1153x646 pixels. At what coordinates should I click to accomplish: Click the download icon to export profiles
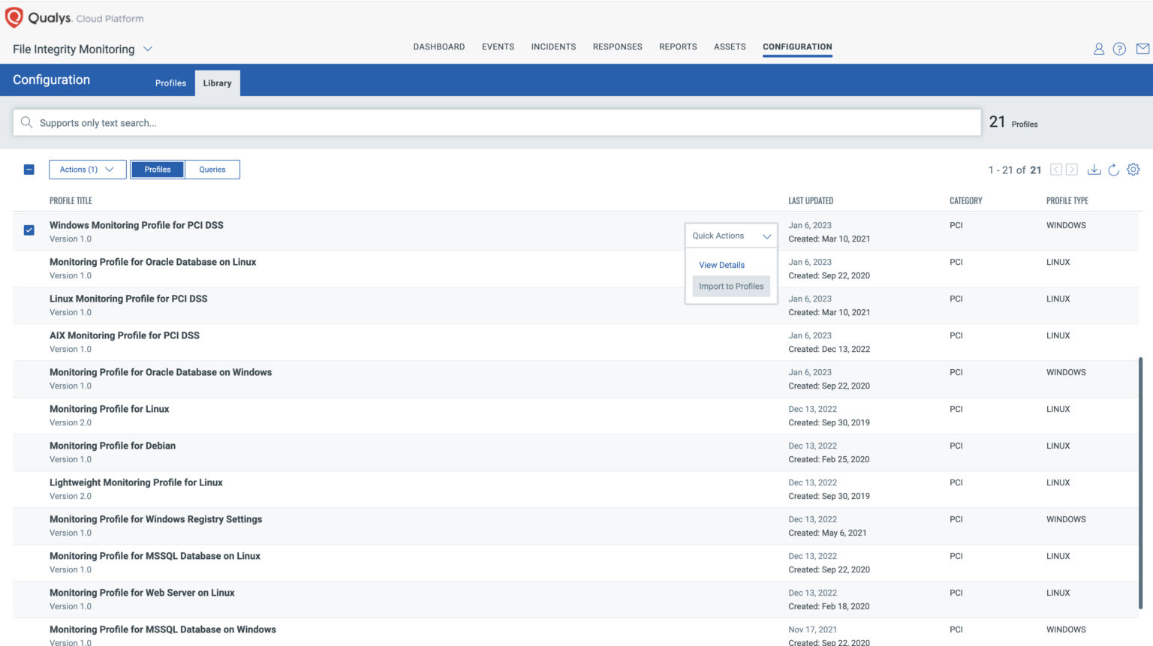click(x=1094, y=170)
